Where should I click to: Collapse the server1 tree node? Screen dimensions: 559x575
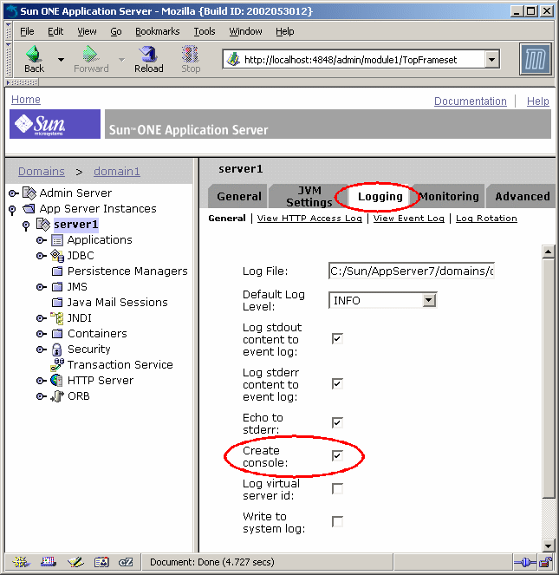26,225
